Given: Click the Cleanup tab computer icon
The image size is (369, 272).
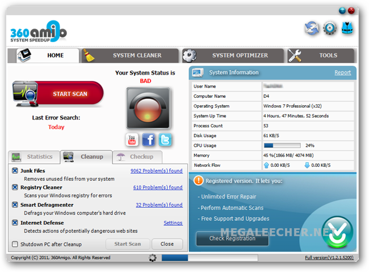Looking at the screenshot, I should tap(69, 157).
